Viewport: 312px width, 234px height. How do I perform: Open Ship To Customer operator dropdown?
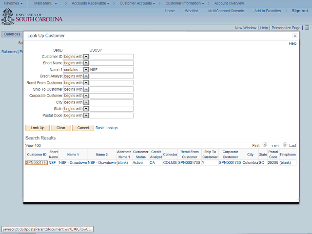[86, 89]
